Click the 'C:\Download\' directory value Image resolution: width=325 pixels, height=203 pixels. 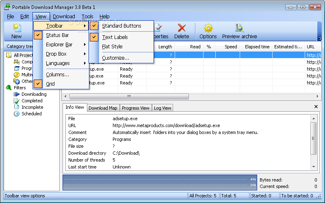[126, 153]
